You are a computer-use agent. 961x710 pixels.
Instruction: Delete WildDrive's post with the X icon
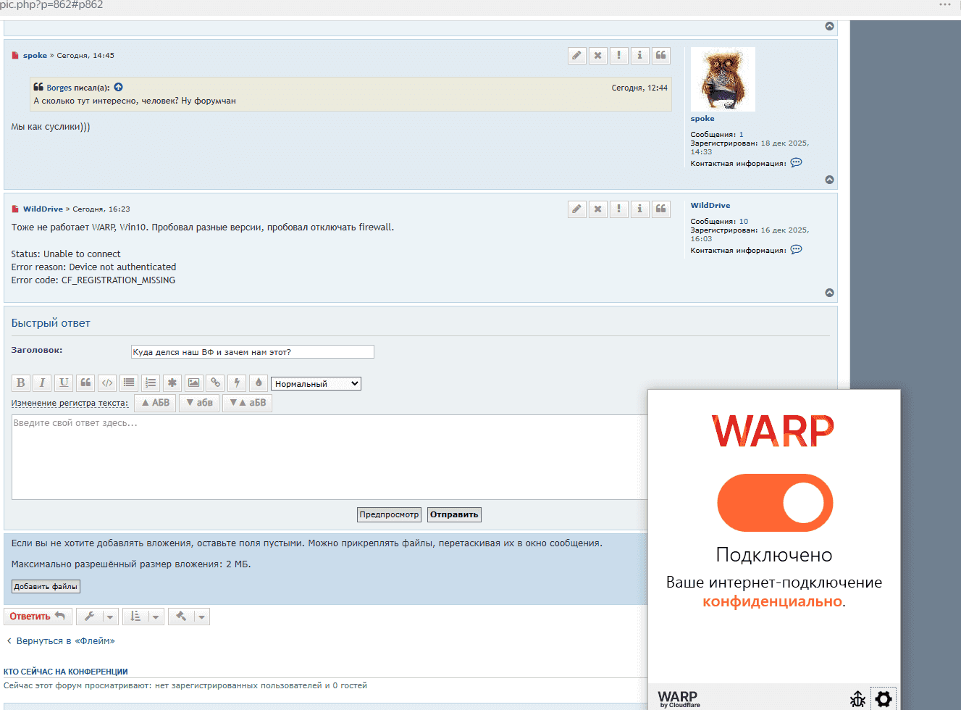[x=598, y=209]
